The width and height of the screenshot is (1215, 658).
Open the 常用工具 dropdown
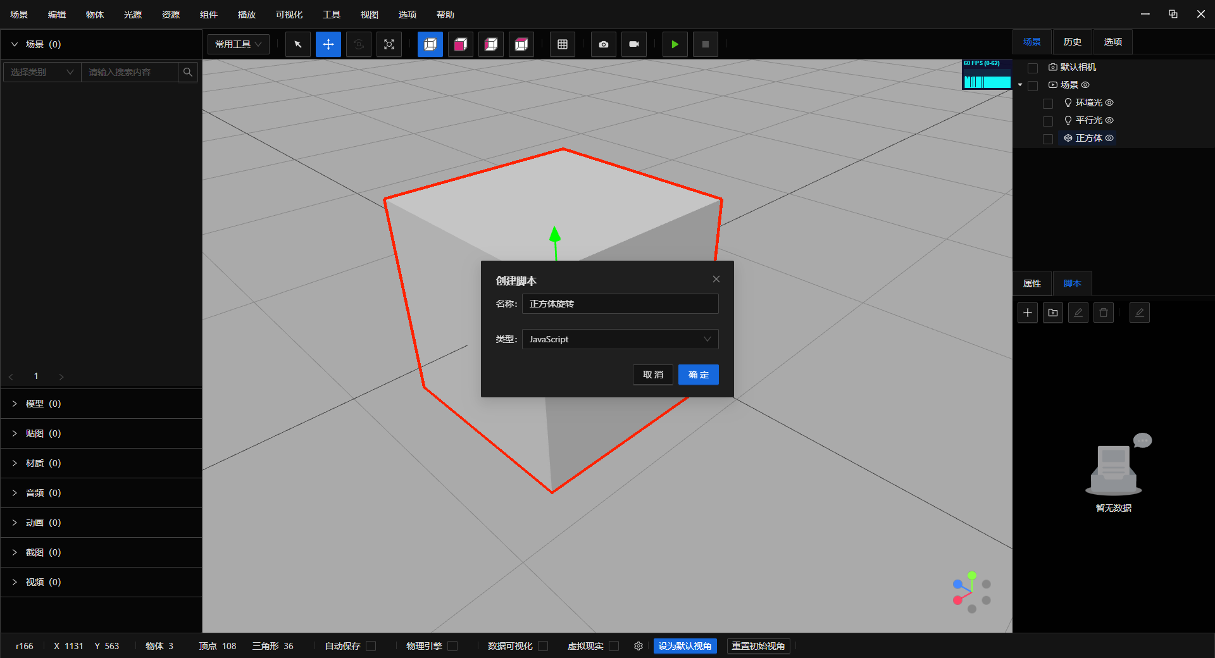coord(239,44)
